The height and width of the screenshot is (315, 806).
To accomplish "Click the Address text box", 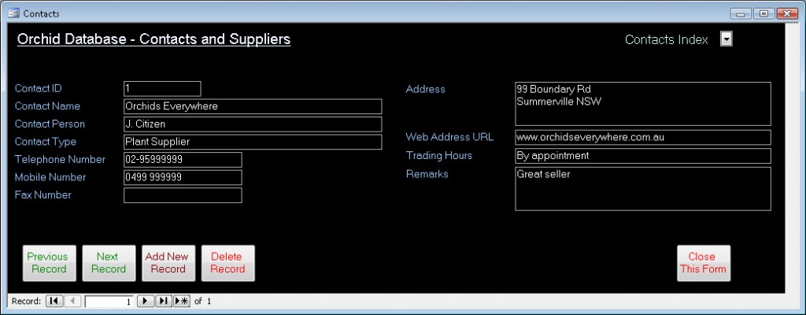I will [x=643, y=104].
